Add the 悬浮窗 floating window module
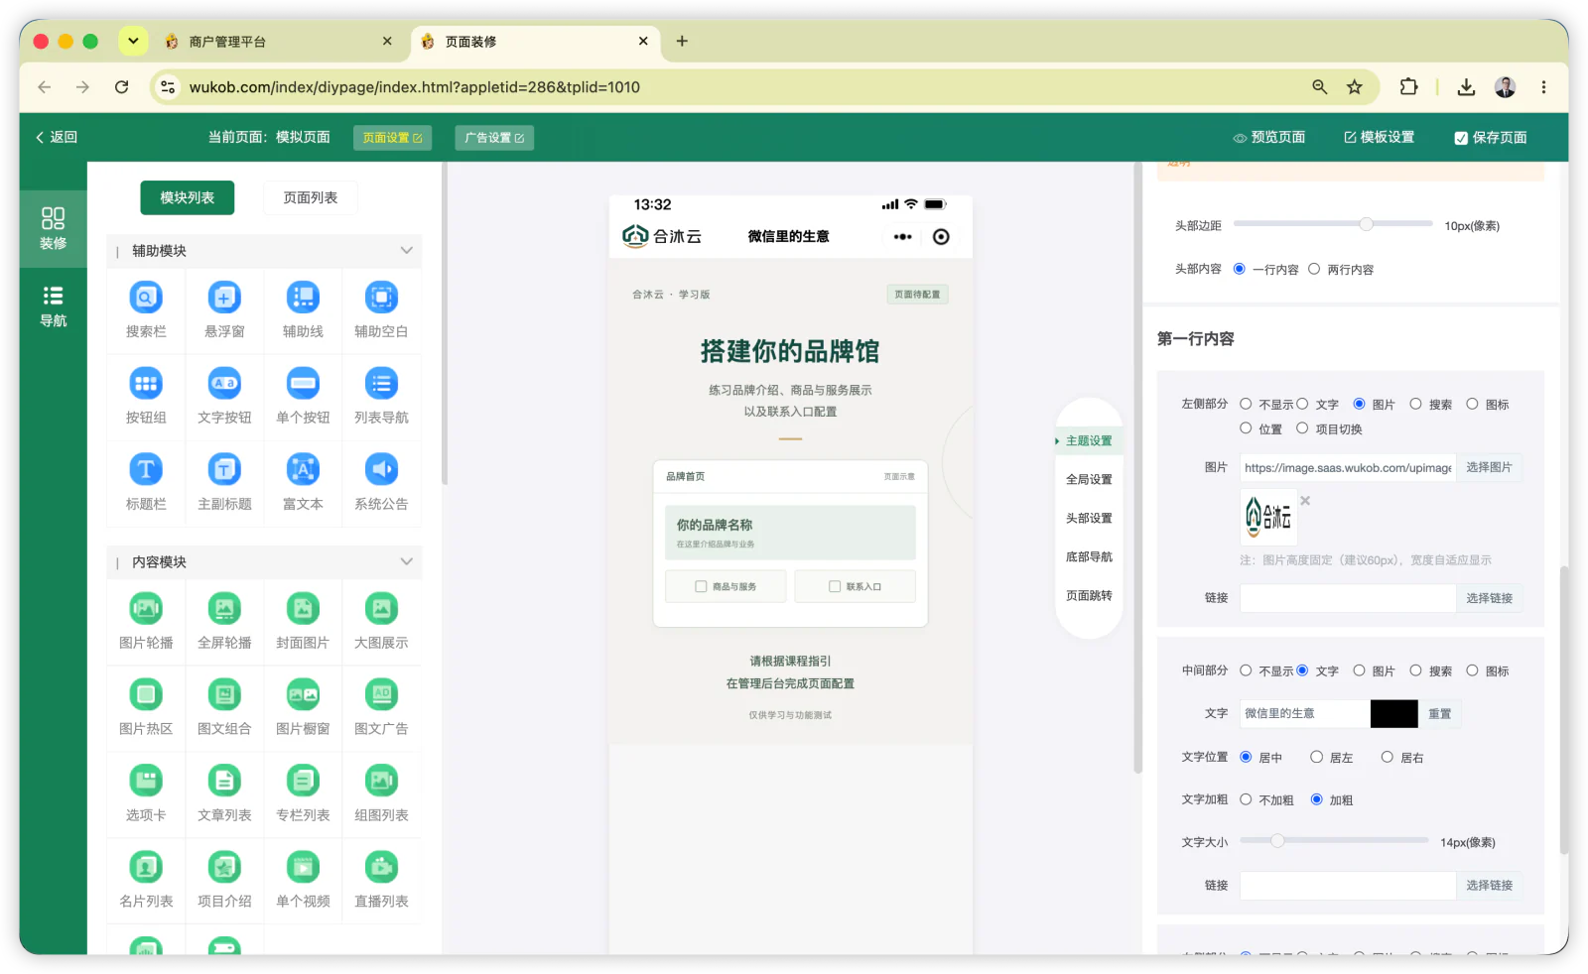Viewport: 1588px width, 974px height. [x=224, y=310]
